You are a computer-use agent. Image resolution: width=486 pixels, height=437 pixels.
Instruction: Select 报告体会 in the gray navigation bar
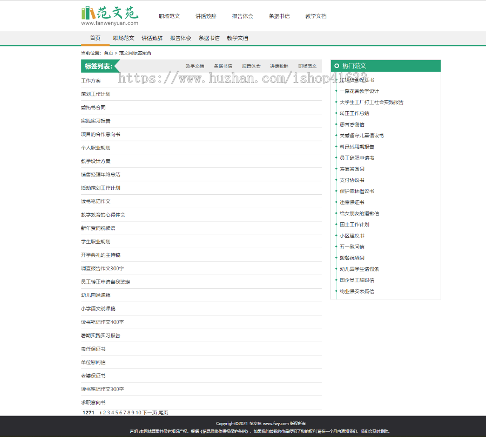point(180,38)
